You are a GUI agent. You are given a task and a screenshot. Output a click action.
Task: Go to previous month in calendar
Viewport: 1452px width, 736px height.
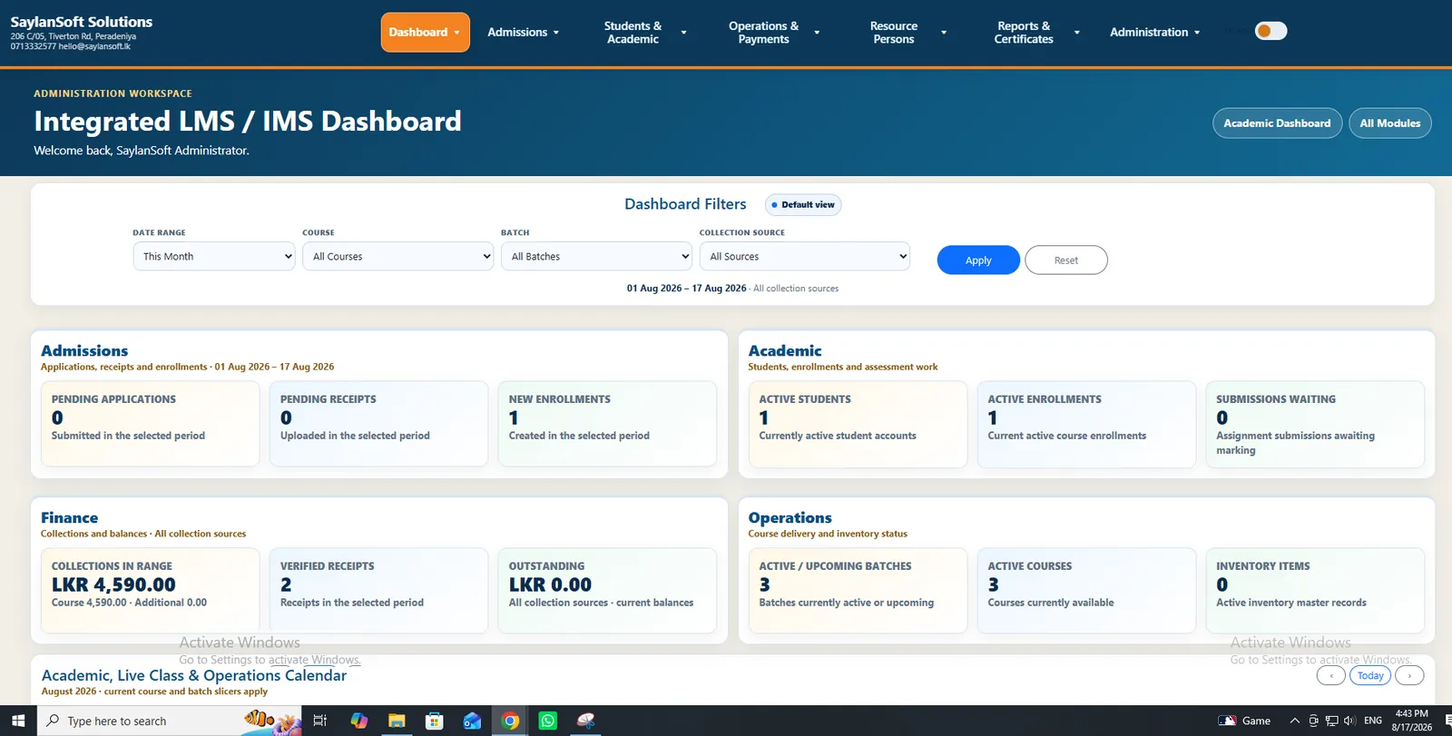(1331, 675)
